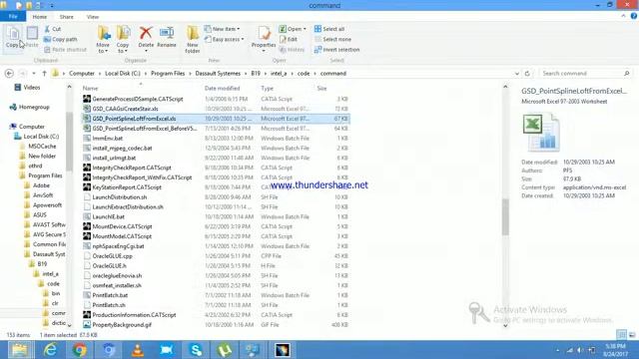Image resolution: width=639 pixels, height=359 pixels.
Task: Select MSOCache folder in tree
Action: tap(38, 147)
